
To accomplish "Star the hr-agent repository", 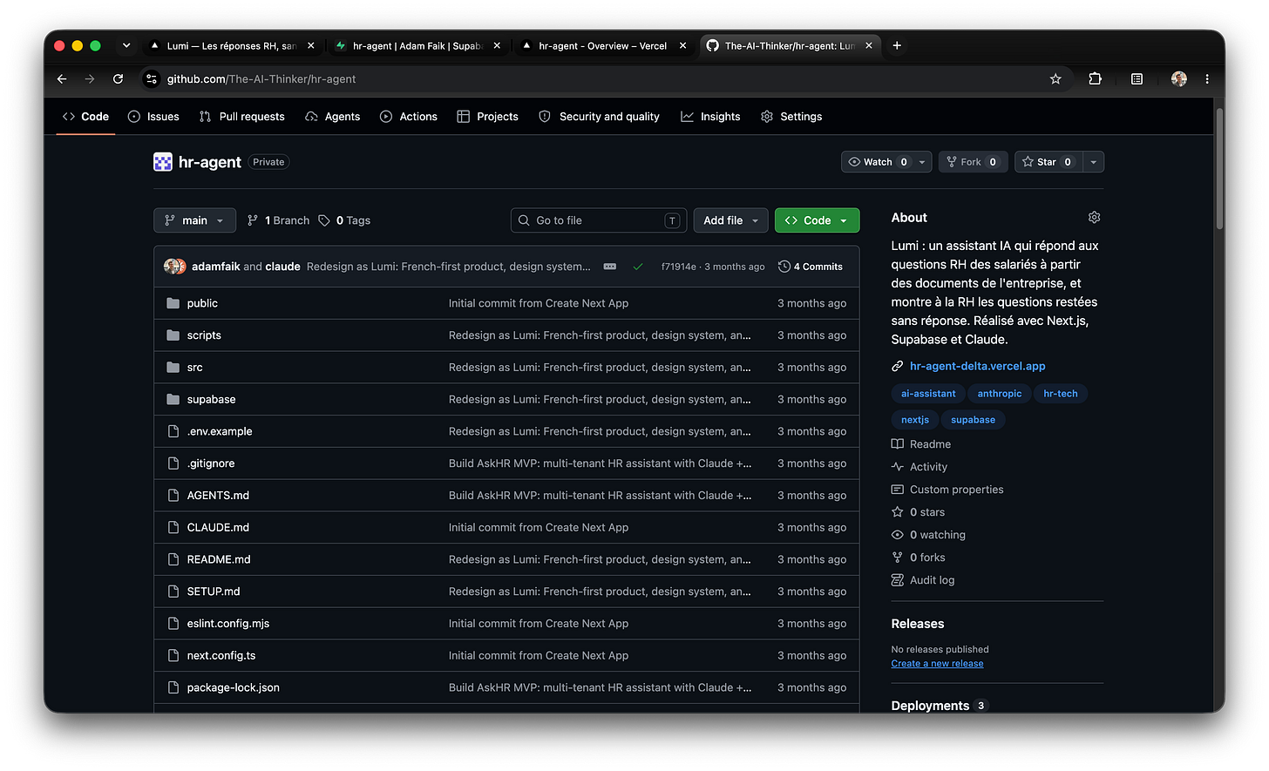I will point(1048,162).
